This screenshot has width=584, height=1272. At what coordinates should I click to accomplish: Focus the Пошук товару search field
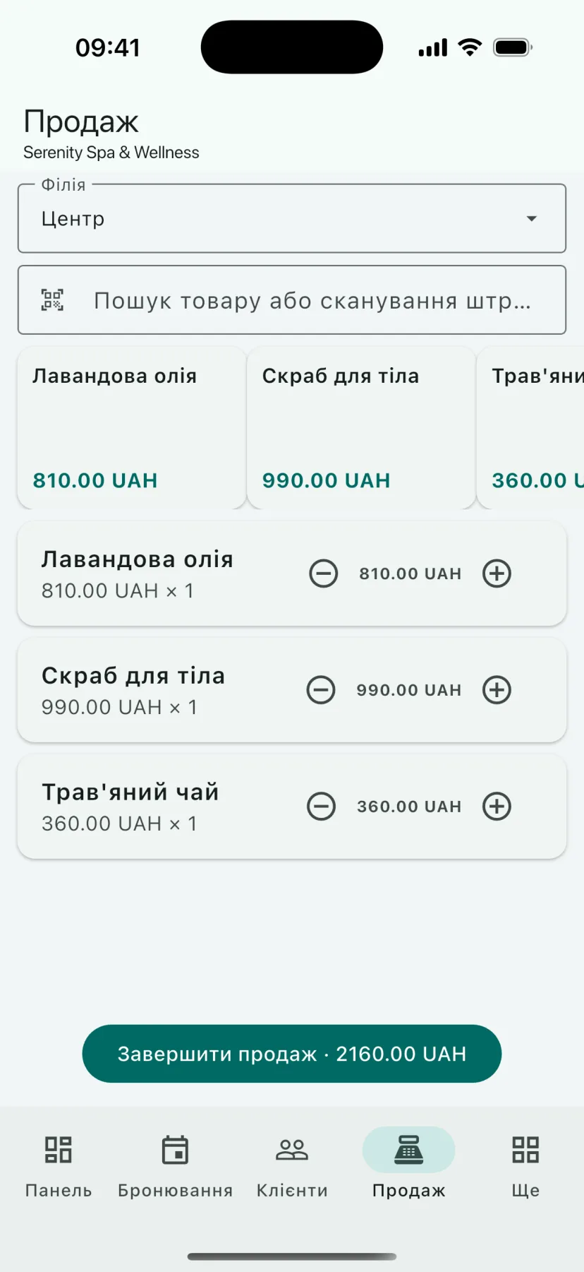pyautogui.click(x=292, y=300)
